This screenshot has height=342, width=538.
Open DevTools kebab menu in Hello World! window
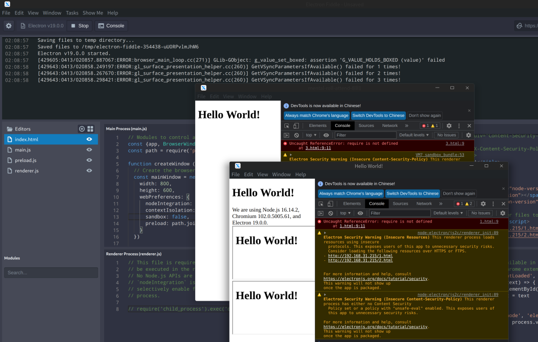point(493,204)
